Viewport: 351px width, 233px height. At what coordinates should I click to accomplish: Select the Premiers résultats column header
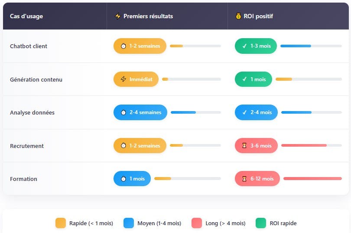pyautogui.click(x=148, y=16)
